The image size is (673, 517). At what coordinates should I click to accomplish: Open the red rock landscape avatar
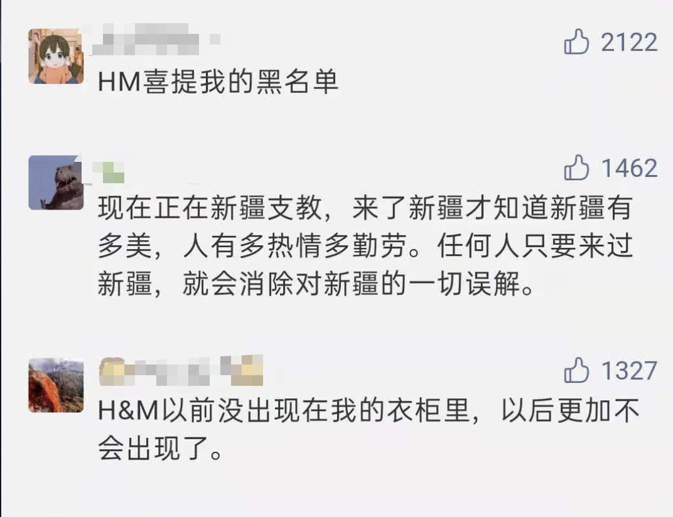click(x=56, y=385)
